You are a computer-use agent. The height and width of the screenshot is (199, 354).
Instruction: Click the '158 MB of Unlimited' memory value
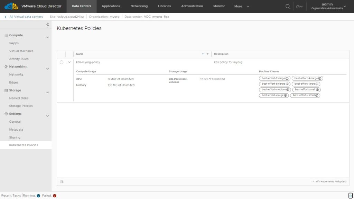pos(121,85)
